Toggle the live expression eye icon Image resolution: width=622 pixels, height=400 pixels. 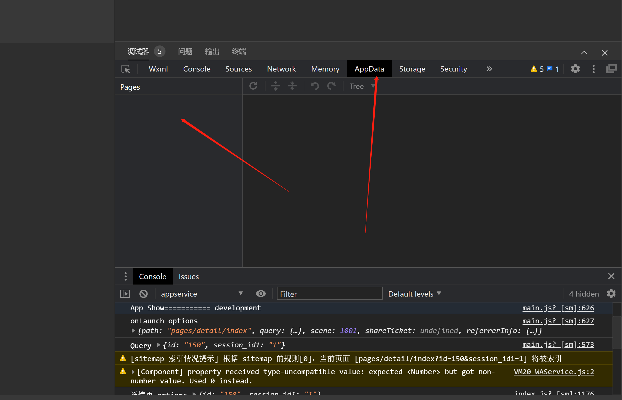click(x=261, y=294)
